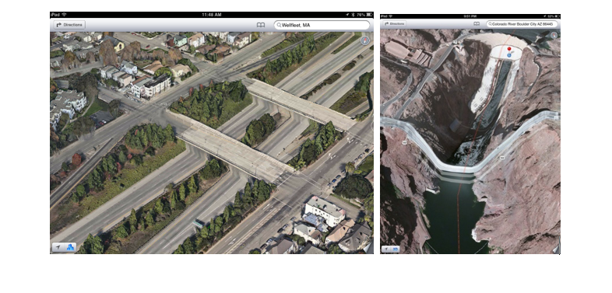Open bookmarks book icon beside Wellfleet search
The width and height of the screenshot is (612, 293).
click(261, 25)
